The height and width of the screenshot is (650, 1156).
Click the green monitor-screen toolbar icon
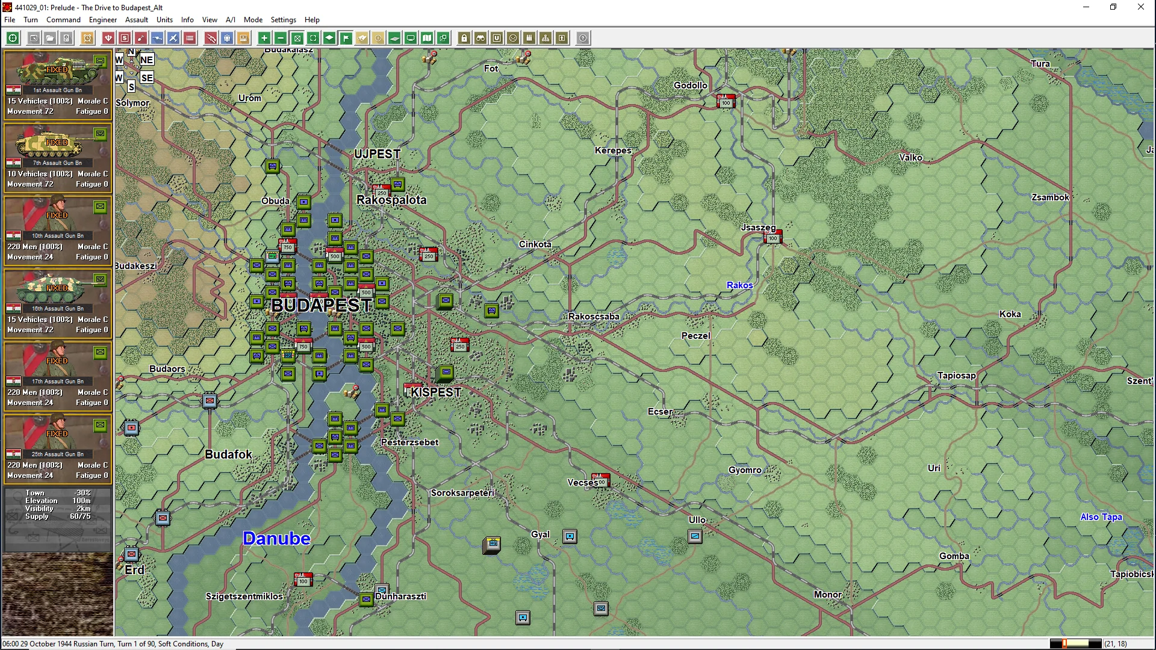tap(411, 38)
